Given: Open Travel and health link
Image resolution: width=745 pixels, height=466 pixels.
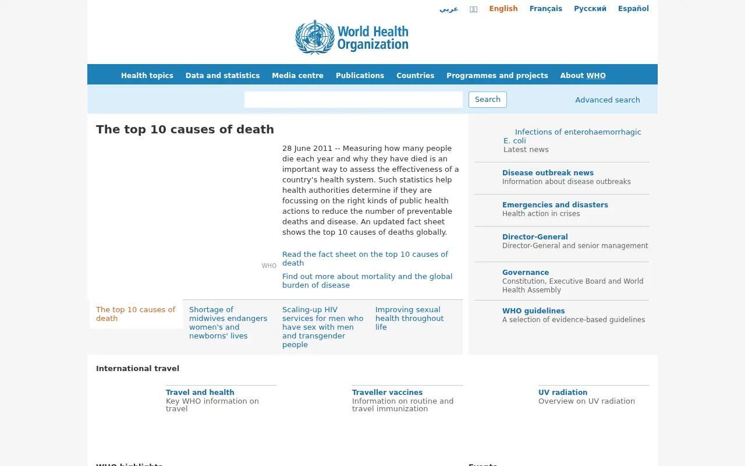Looking at the screenshot, I should 200,393.
